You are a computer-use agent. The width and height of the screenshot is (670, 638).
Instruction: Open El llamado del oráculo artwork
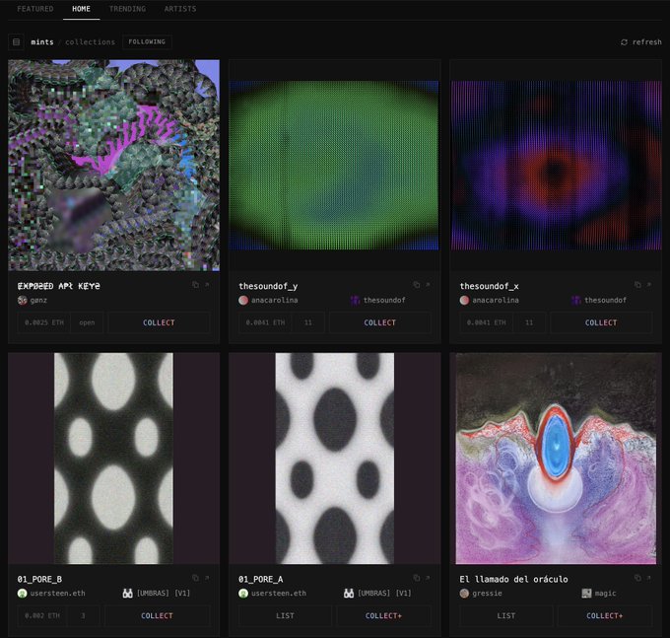tap(556, 458)
